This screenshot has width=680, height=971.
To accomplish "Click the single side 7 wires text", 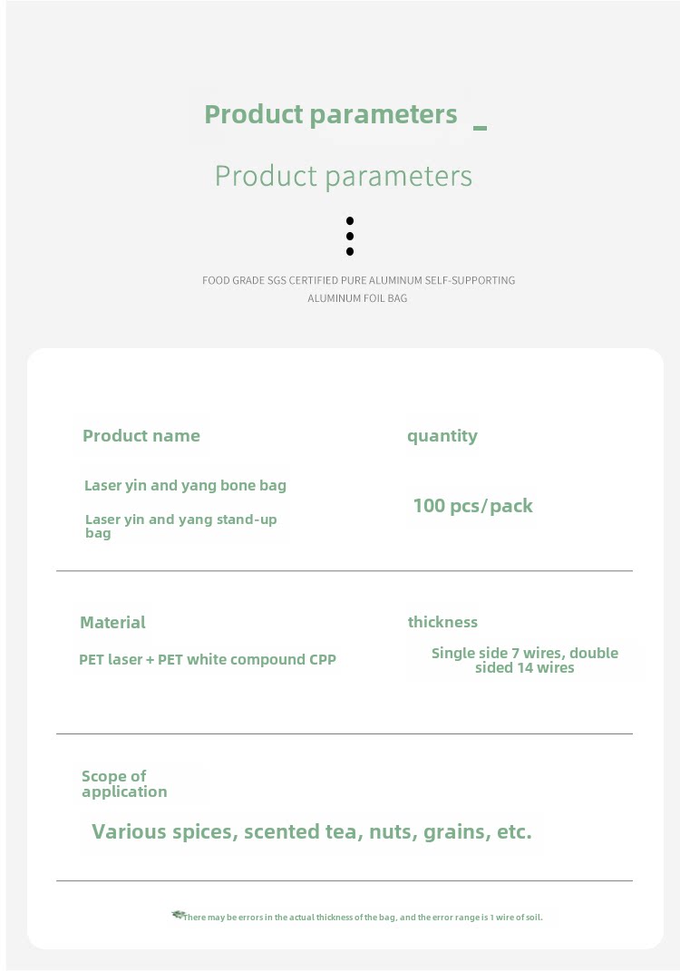I will [524, 660].
